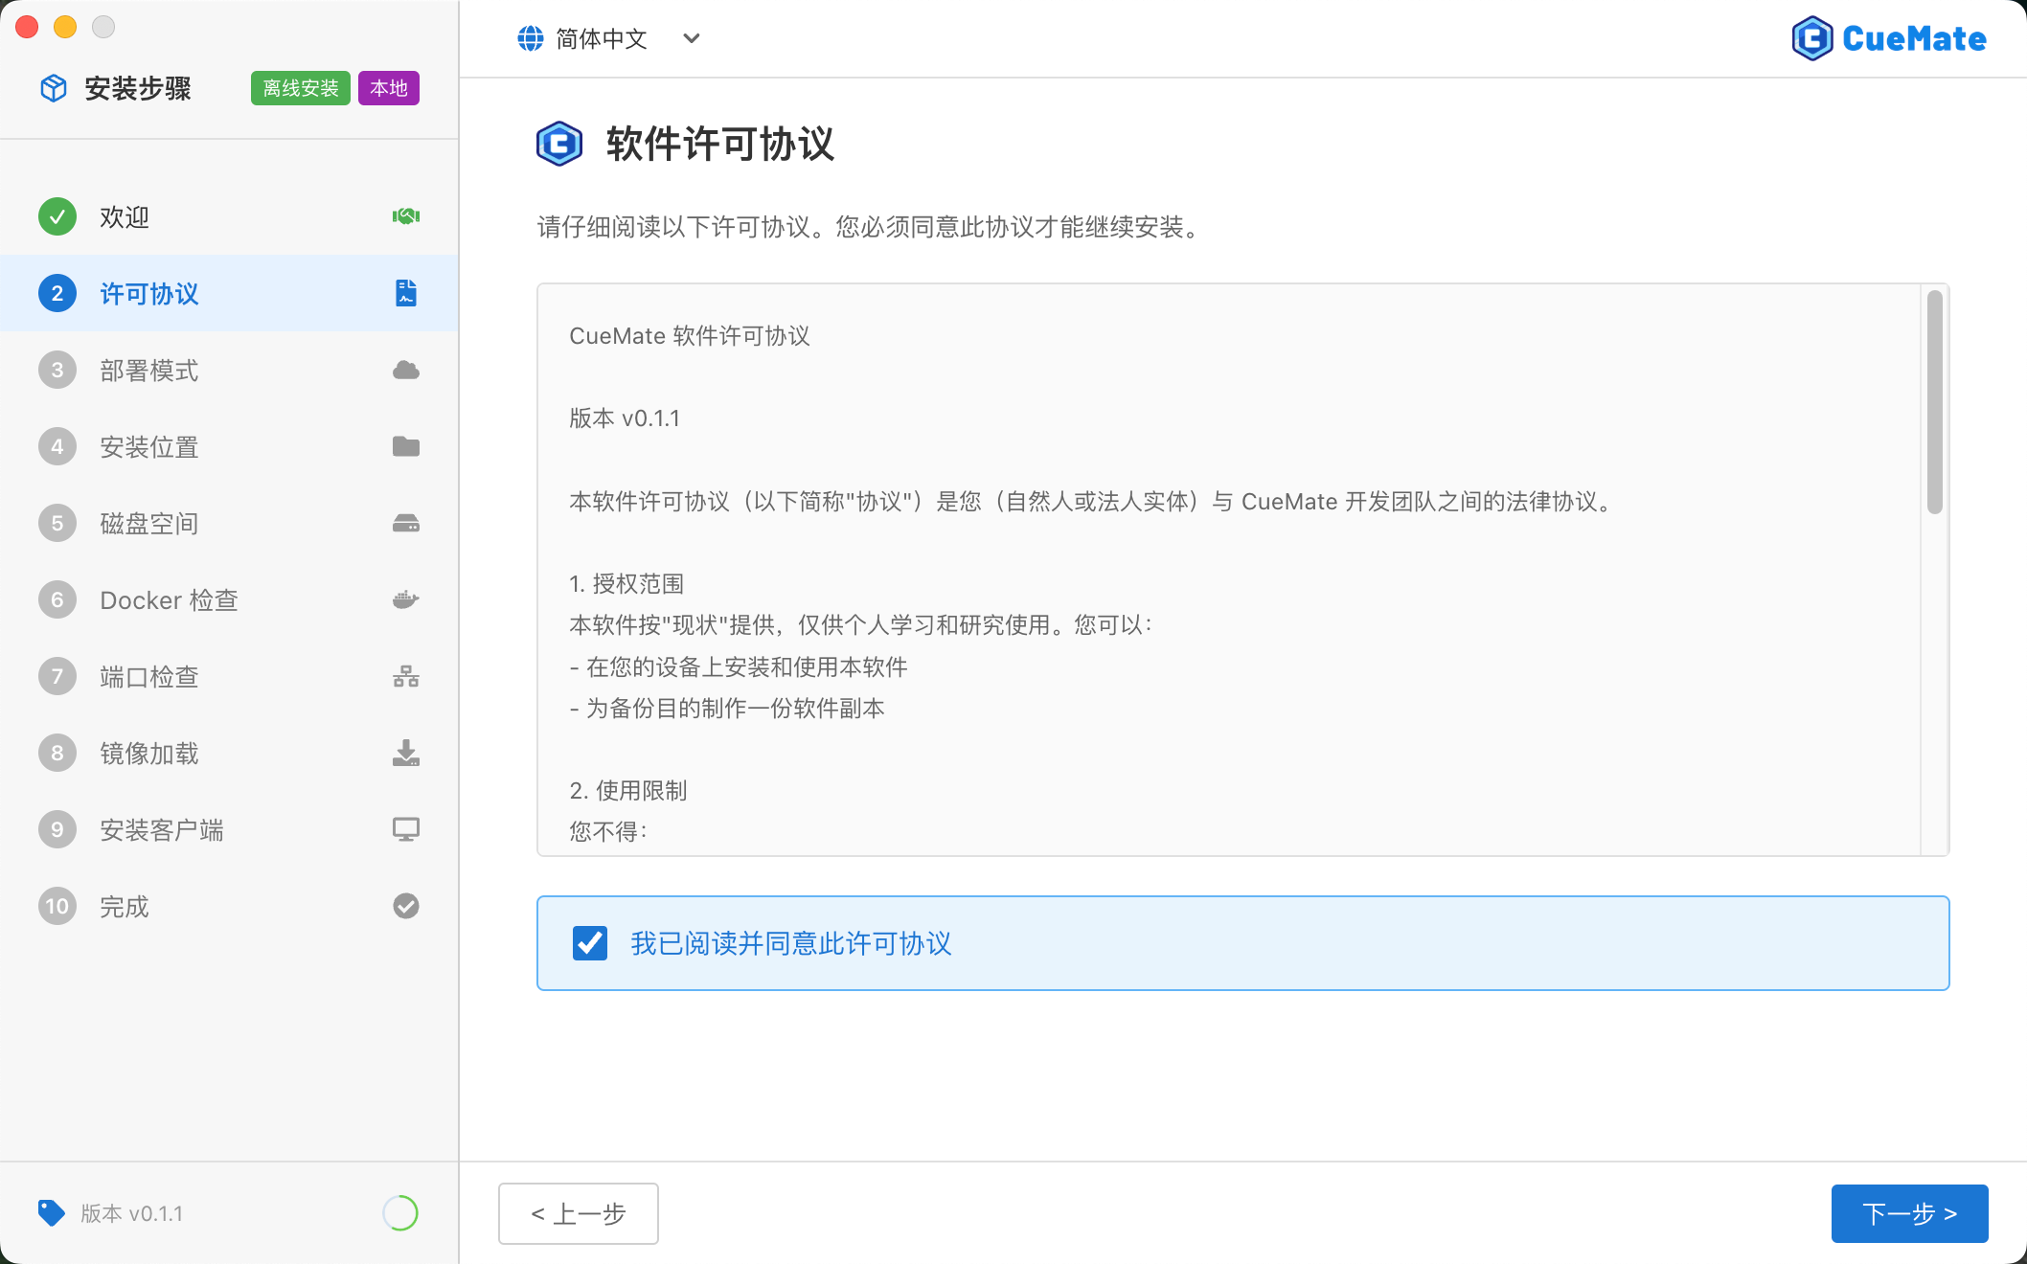This screenshot has height=1264, width=2027.
Task: Click the handshake icon beside 欢迎 step
Action: 405,216
